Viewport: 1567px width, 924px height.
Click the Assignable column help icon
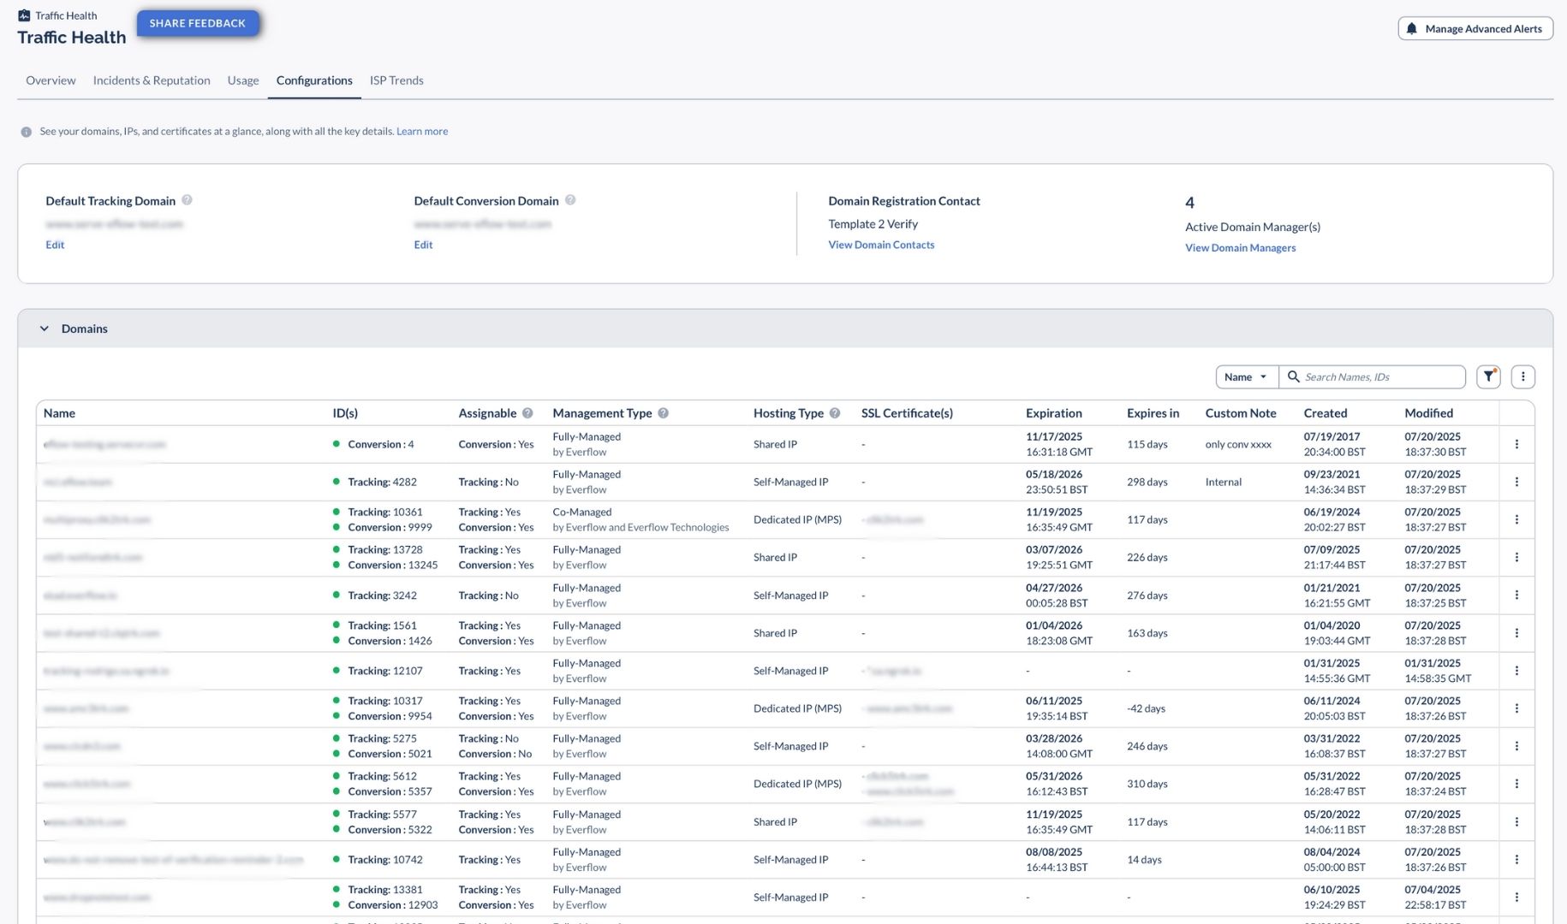pyautogui.click(x=527, y=413)
